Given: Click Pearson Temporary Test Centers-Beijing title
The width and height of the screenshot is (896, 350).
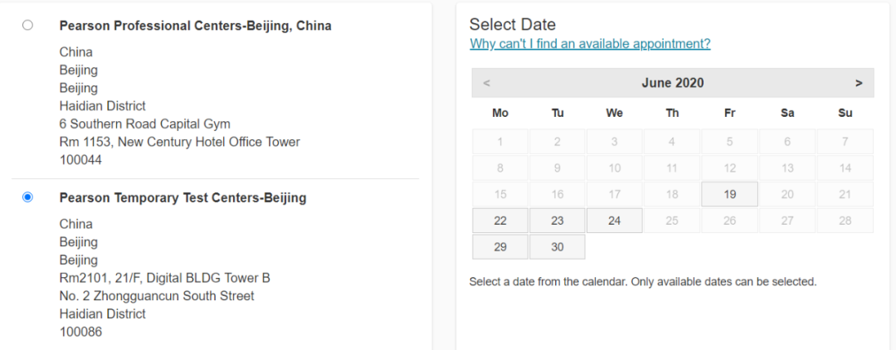Looking at the screenshot, I should (x=183, y=197).
